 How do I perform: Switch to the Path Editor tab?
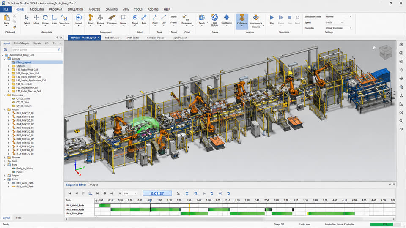tap(133, 38)
